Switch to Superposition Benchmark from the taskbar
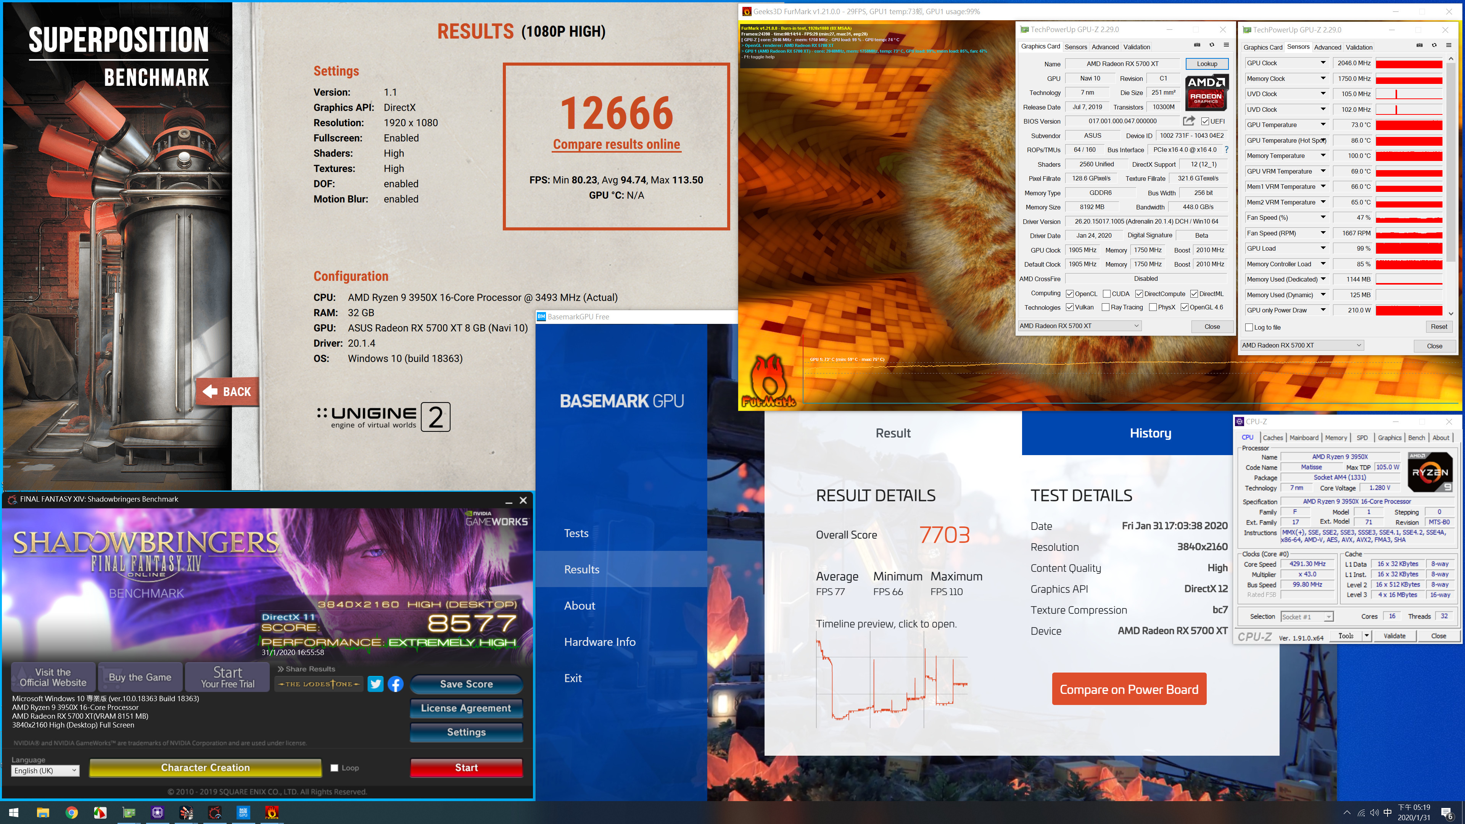The width and height of the screenshot is (1465, 824). tap(186, 813)
